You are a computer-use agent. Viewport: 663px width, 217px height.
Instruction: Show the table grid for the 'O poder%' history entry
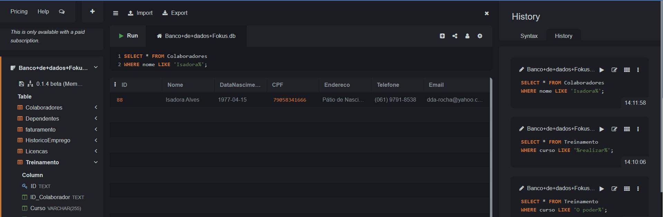[627, 189]
